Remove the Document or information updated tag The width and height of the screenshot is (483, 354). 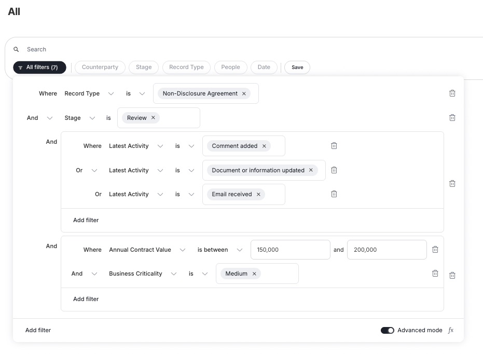pyautogui.click(x=311, y=170)
